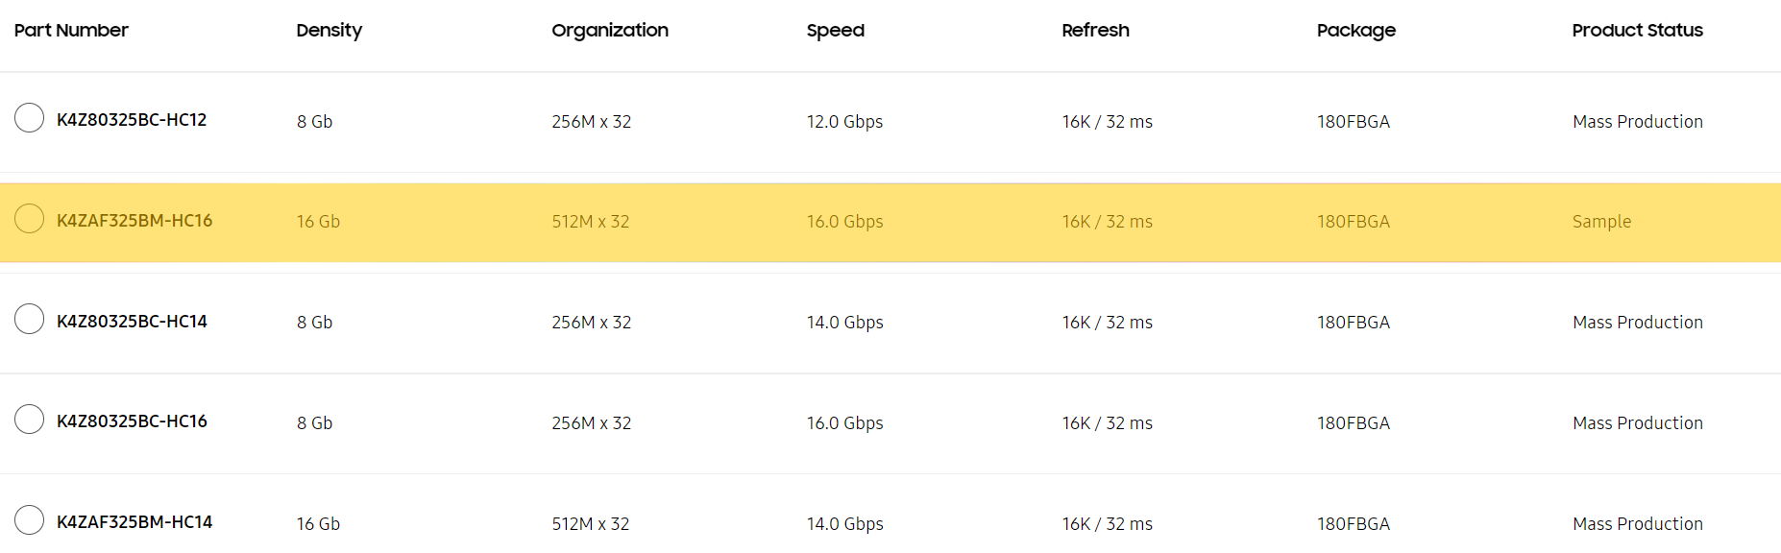Click the Sample status in highlighted row
Image resolution: width=1781 pixels, height=553 pixels.
tap(1601, 222)
